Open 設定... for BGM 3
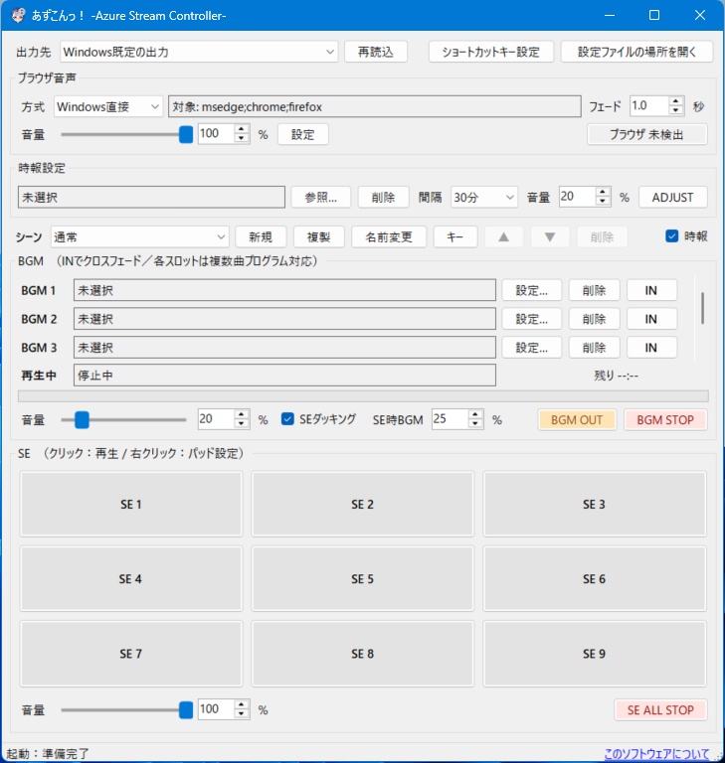Screen dimensions: 725x763 [x=532, y=348]
